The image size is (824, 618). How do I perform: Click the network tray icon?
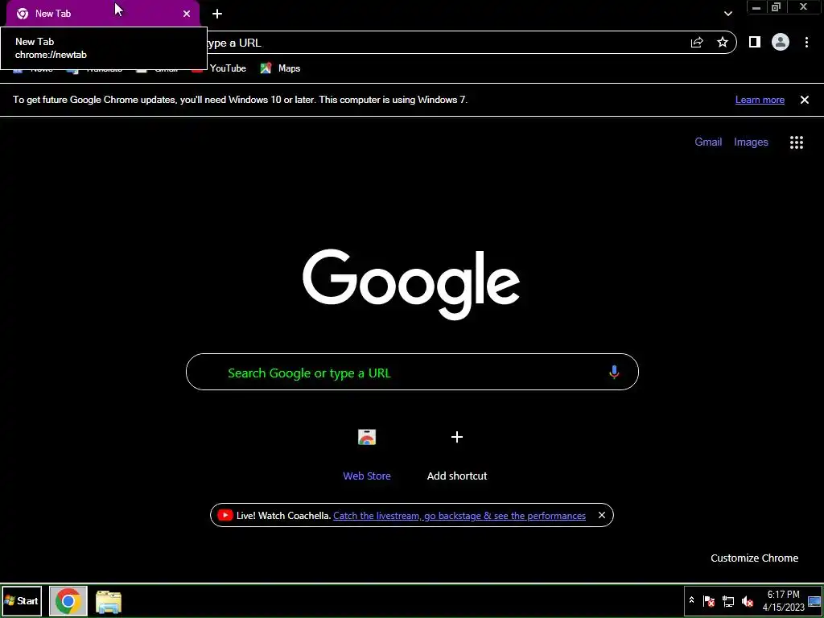(727, 601)
